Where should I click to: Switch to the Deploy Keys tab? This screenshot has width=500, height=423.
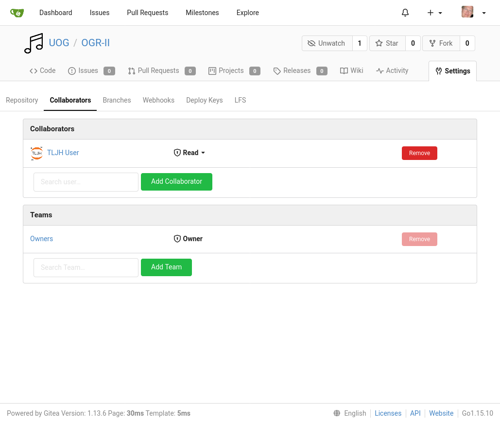[x=204, y=100]
